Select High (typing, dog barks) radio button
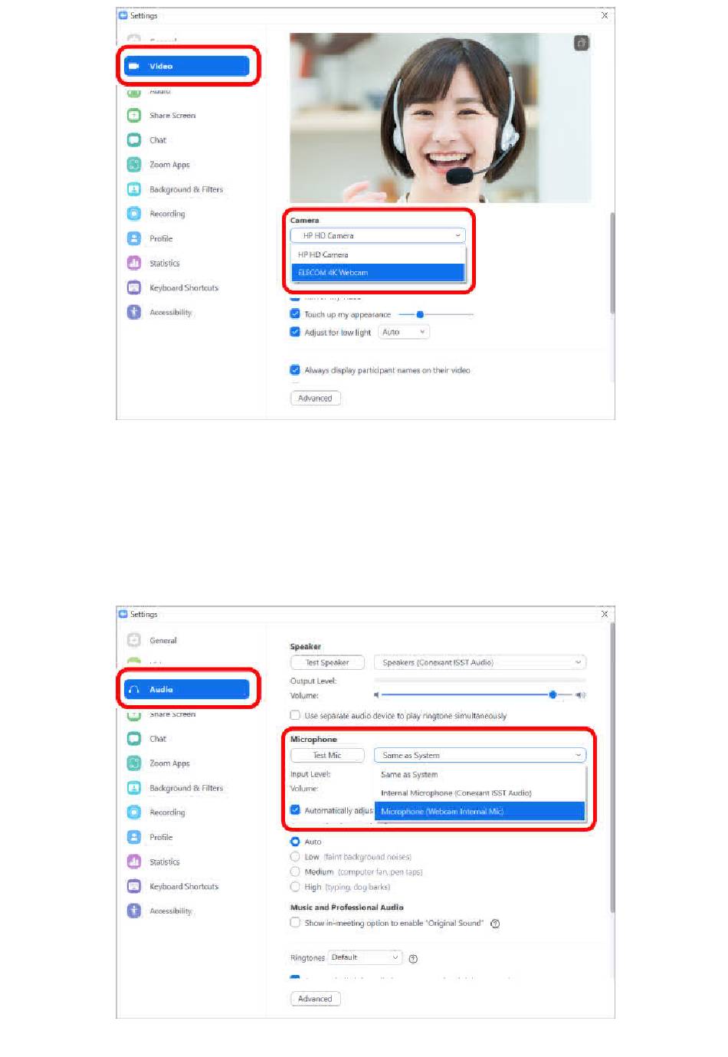Screen dimensions: 728x1057 295,887
